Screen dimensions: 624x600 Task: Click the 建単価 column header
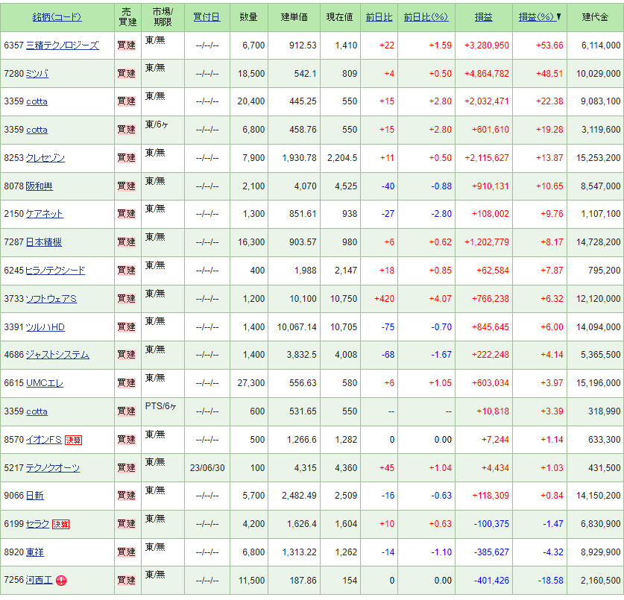pos(294,16)
